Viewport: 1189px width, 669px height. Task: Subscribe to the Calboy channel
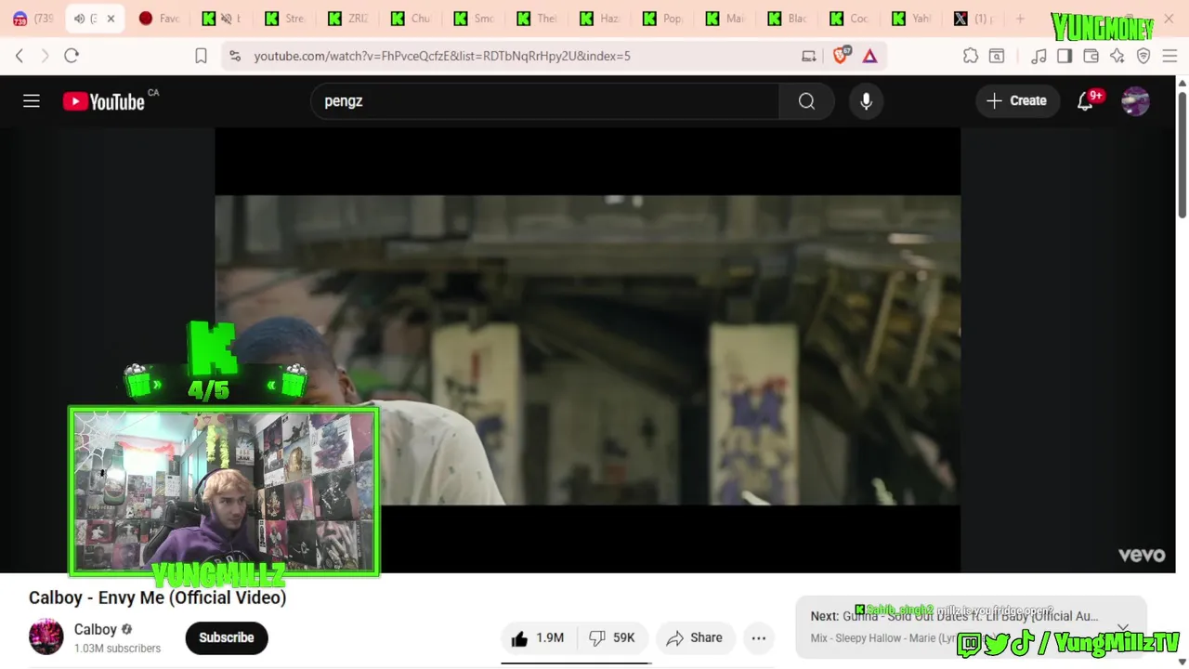pyautogui.click(x=227, y=637)
